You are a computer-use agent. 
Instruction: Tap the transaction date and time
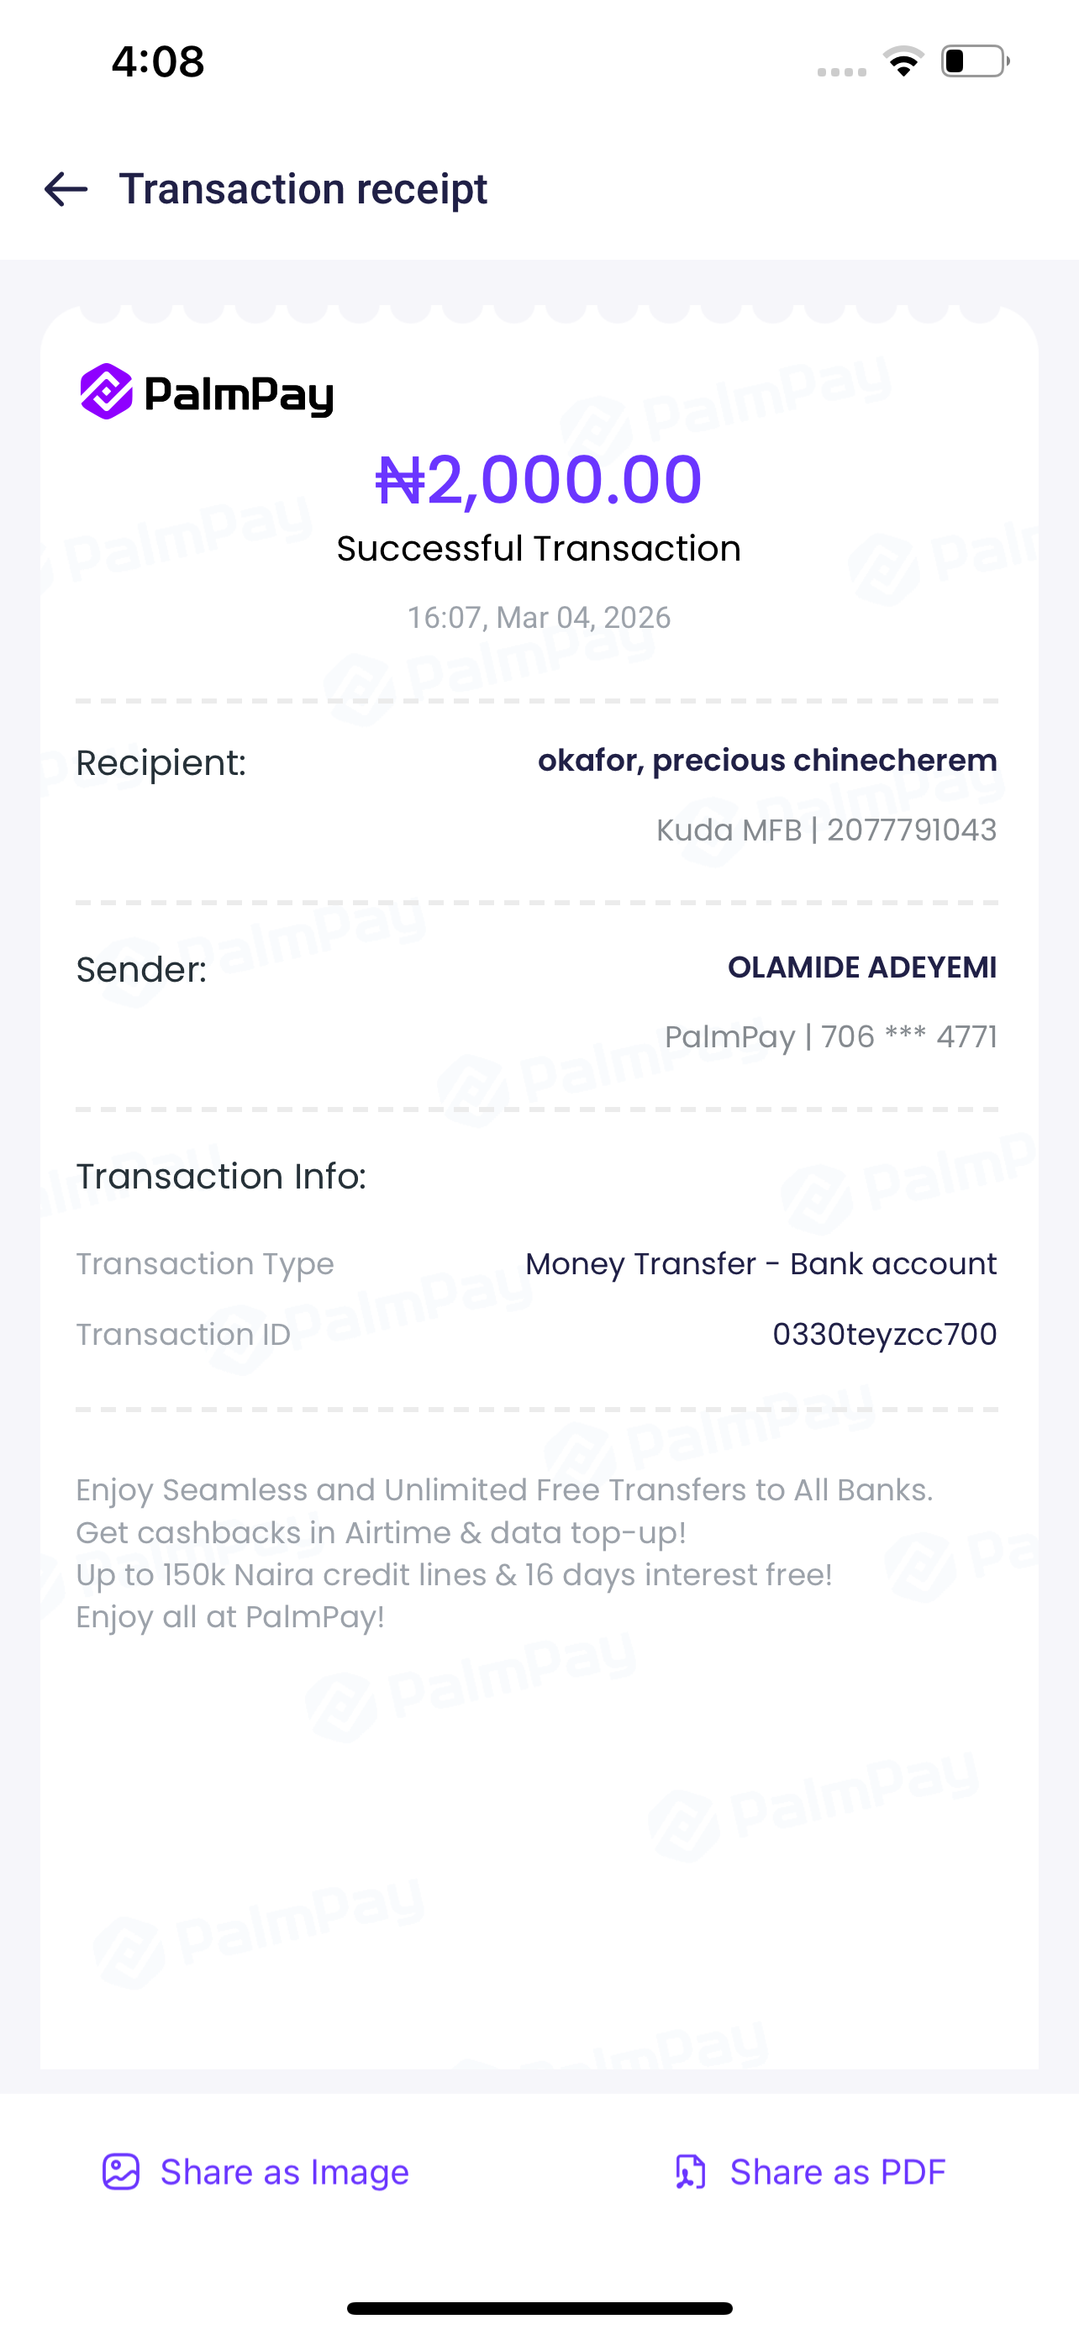[539, 618]
